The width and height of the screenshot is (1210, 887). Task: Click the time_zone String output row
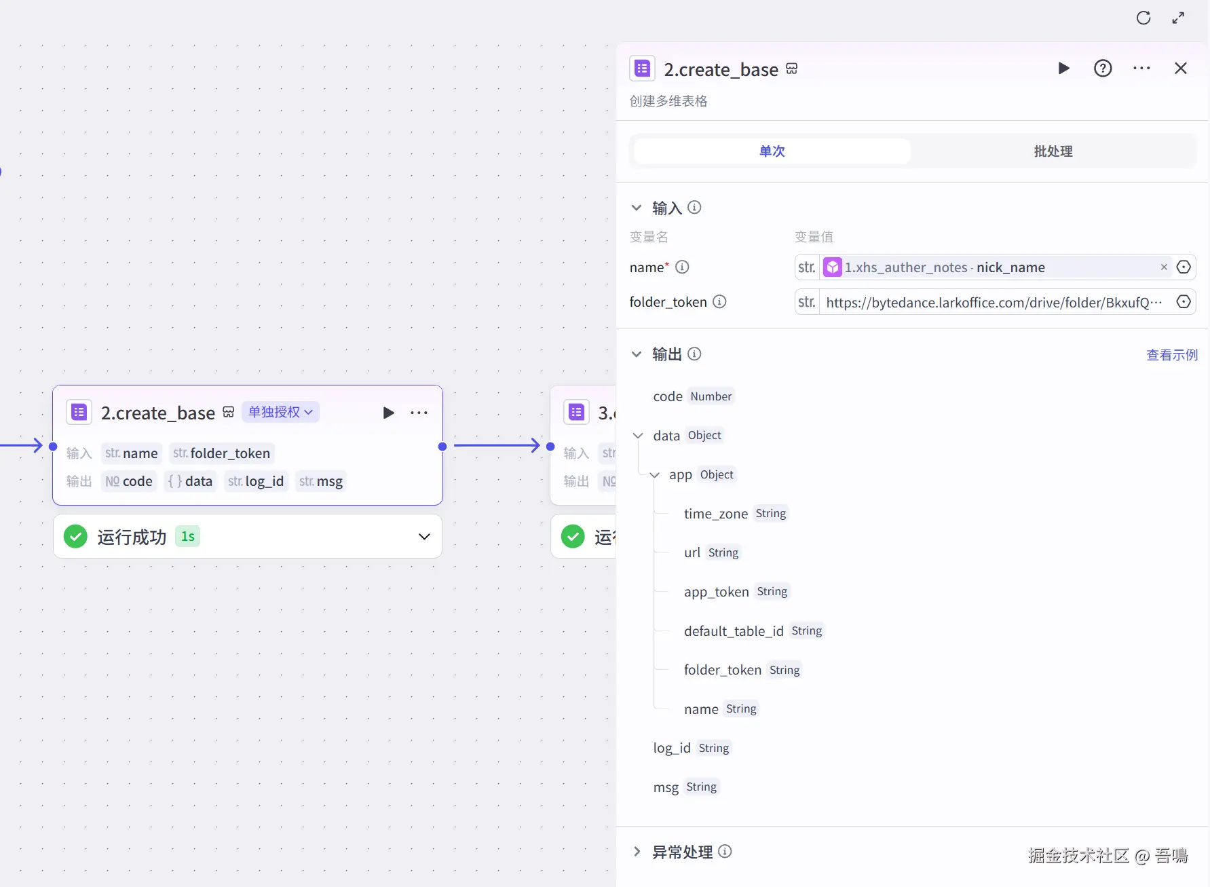pyautogui.click(x=736, y=514)
